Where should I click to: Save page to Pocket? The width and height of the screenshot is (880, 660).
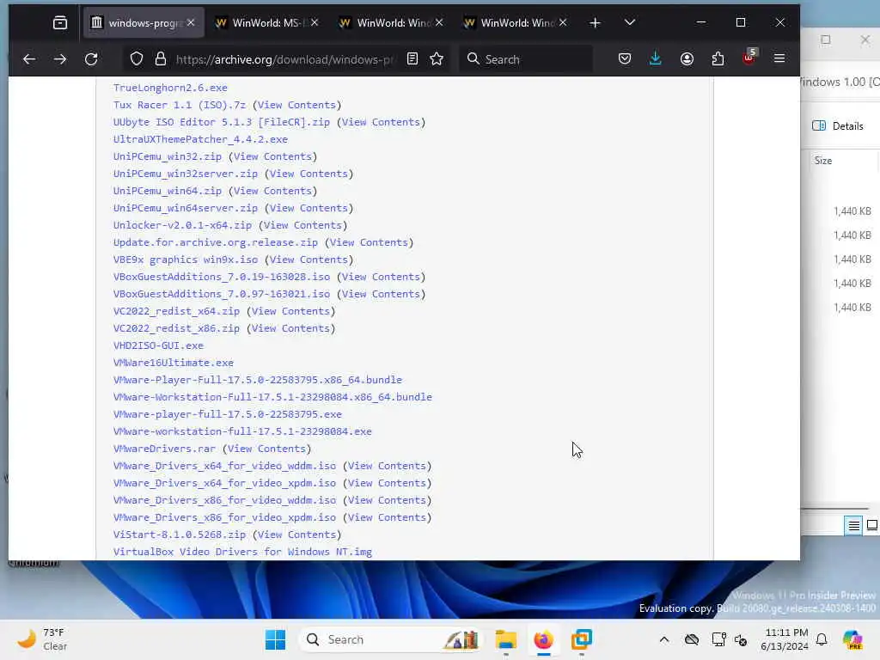pos(625,59)
